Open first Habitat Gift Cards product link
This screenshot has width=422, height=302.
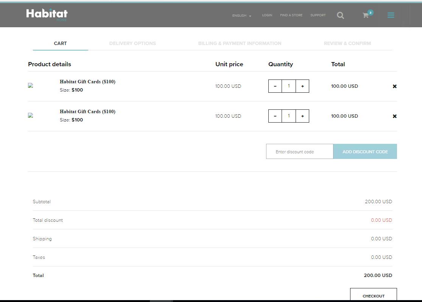pyautogui.click(x=87, y=82)
